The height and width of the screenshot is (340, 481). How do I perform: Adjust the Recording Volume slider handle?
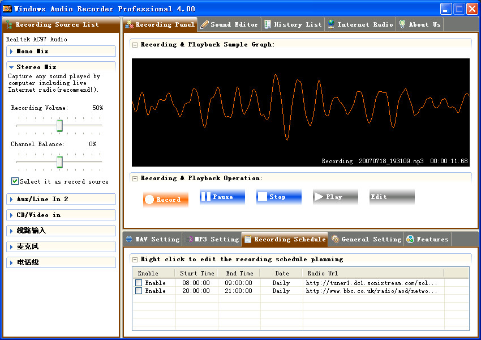(x=59, y=126)
